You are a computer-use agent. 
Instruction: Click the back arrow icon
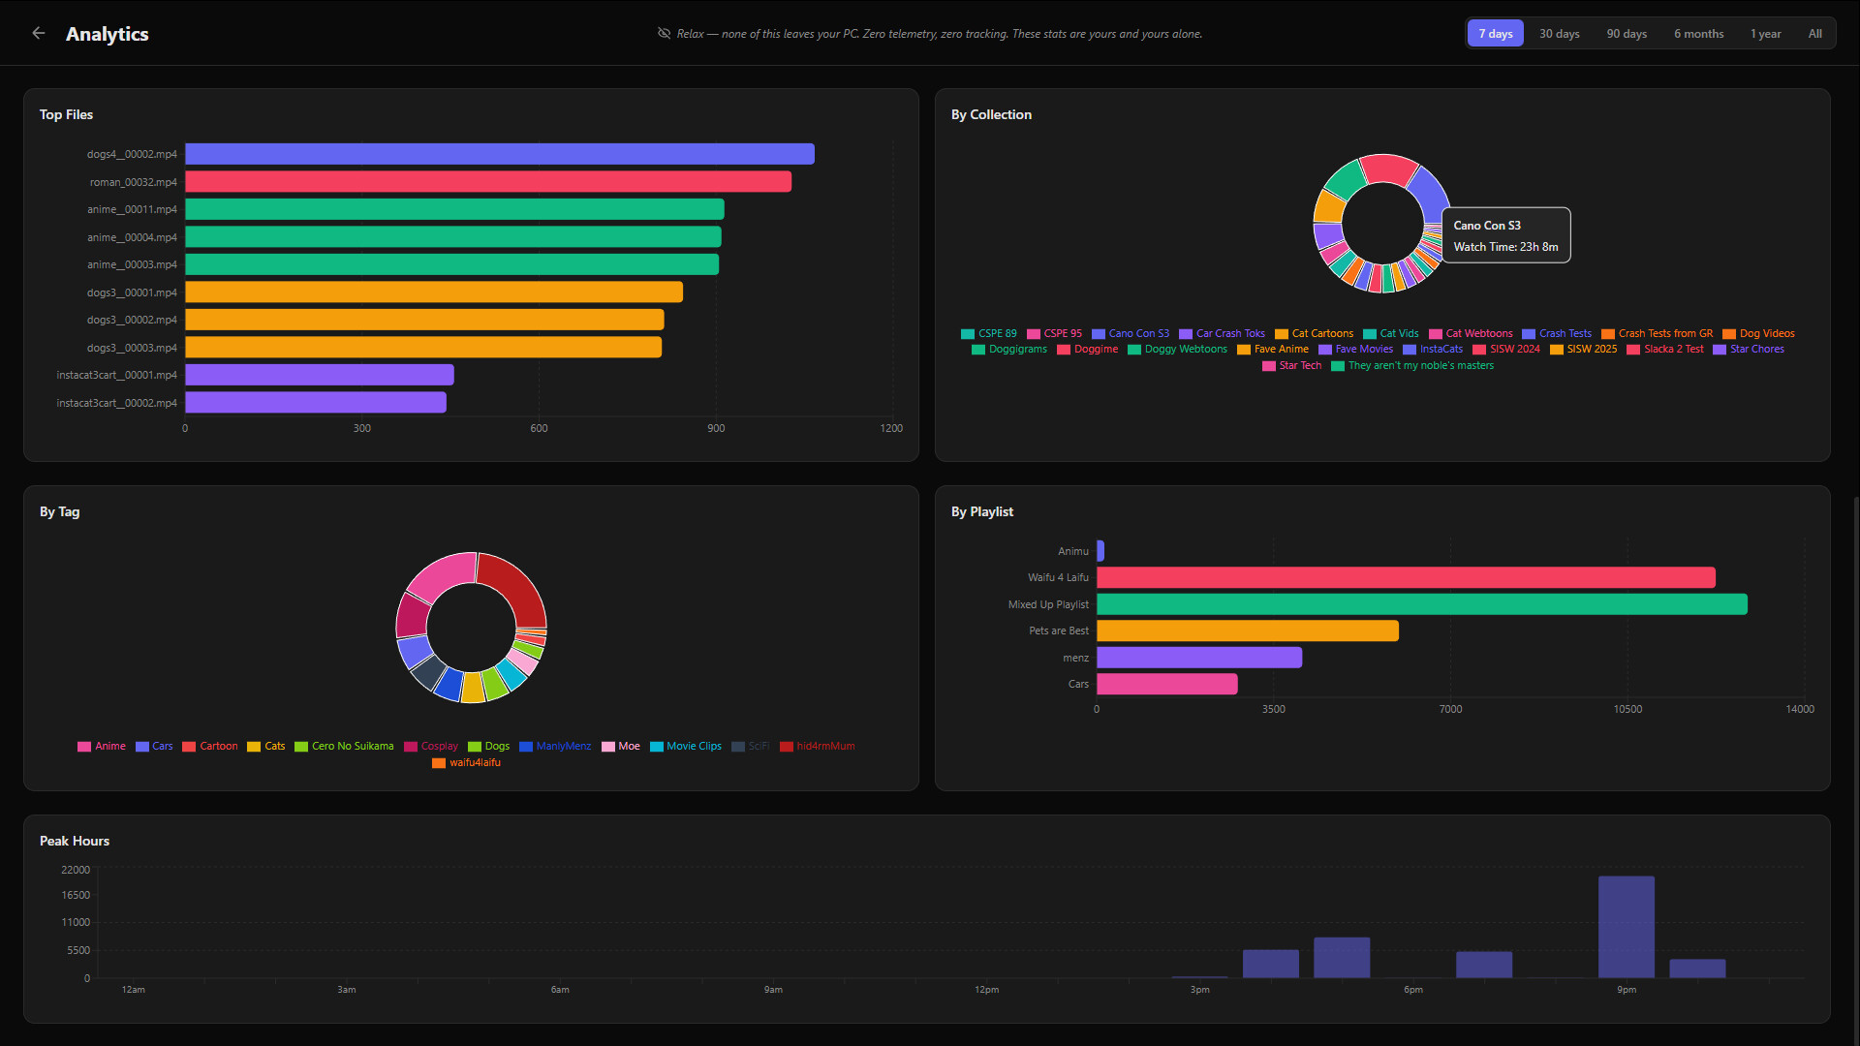click(x=39, y=33)
